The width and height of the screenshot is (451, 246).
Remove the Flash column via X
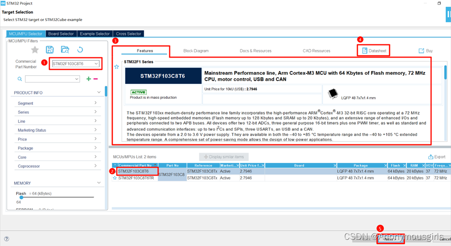click(404, 165)
